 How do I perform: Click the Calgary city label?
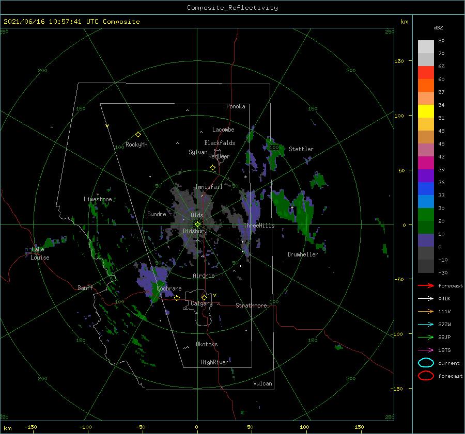click(202, 303)
